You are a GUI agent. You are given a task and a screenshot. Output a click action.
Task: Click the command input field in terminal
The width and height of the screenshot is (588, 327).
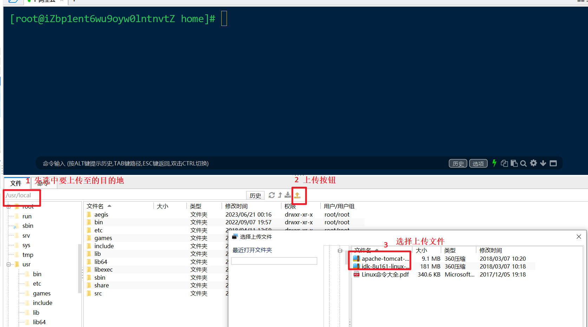242,163
